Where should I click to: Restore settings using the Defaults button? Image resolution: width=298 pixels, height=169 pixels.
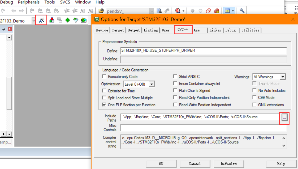coord(229,164)
